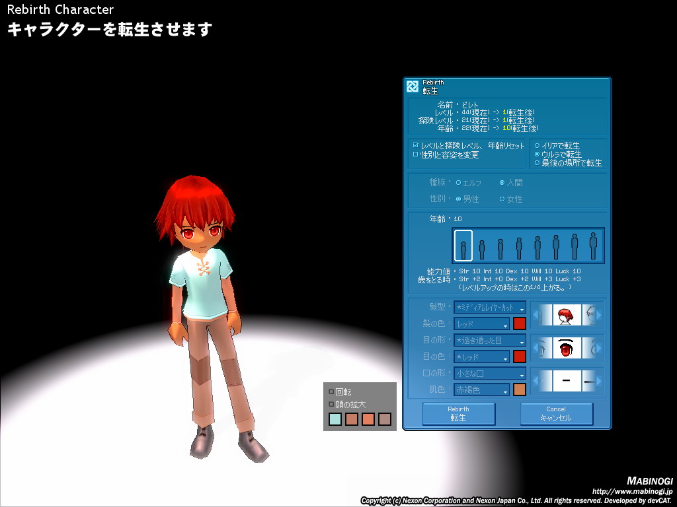Choose 女性 gender radio button
This screenshot has width=677, height=507.
[502, 199]
